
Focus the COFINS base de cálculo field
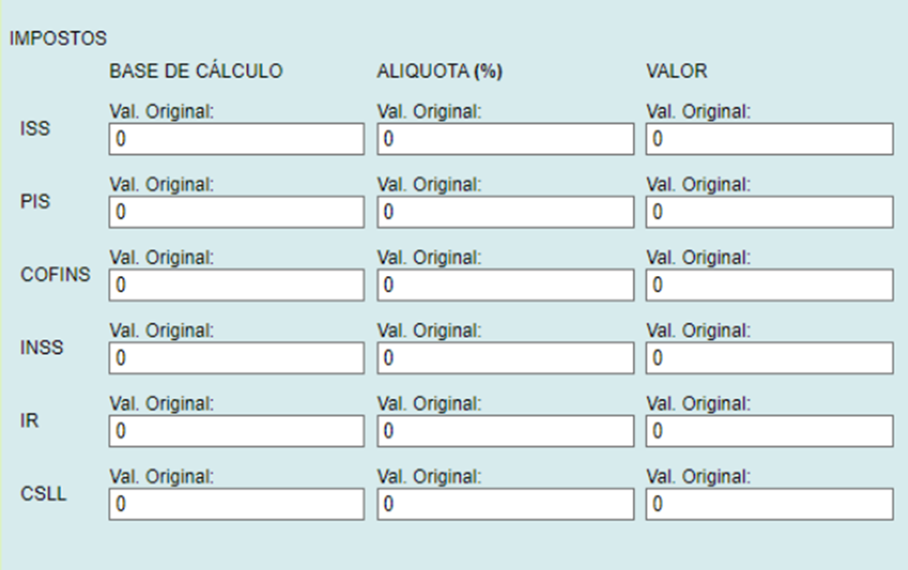click(x=236, y=286)
